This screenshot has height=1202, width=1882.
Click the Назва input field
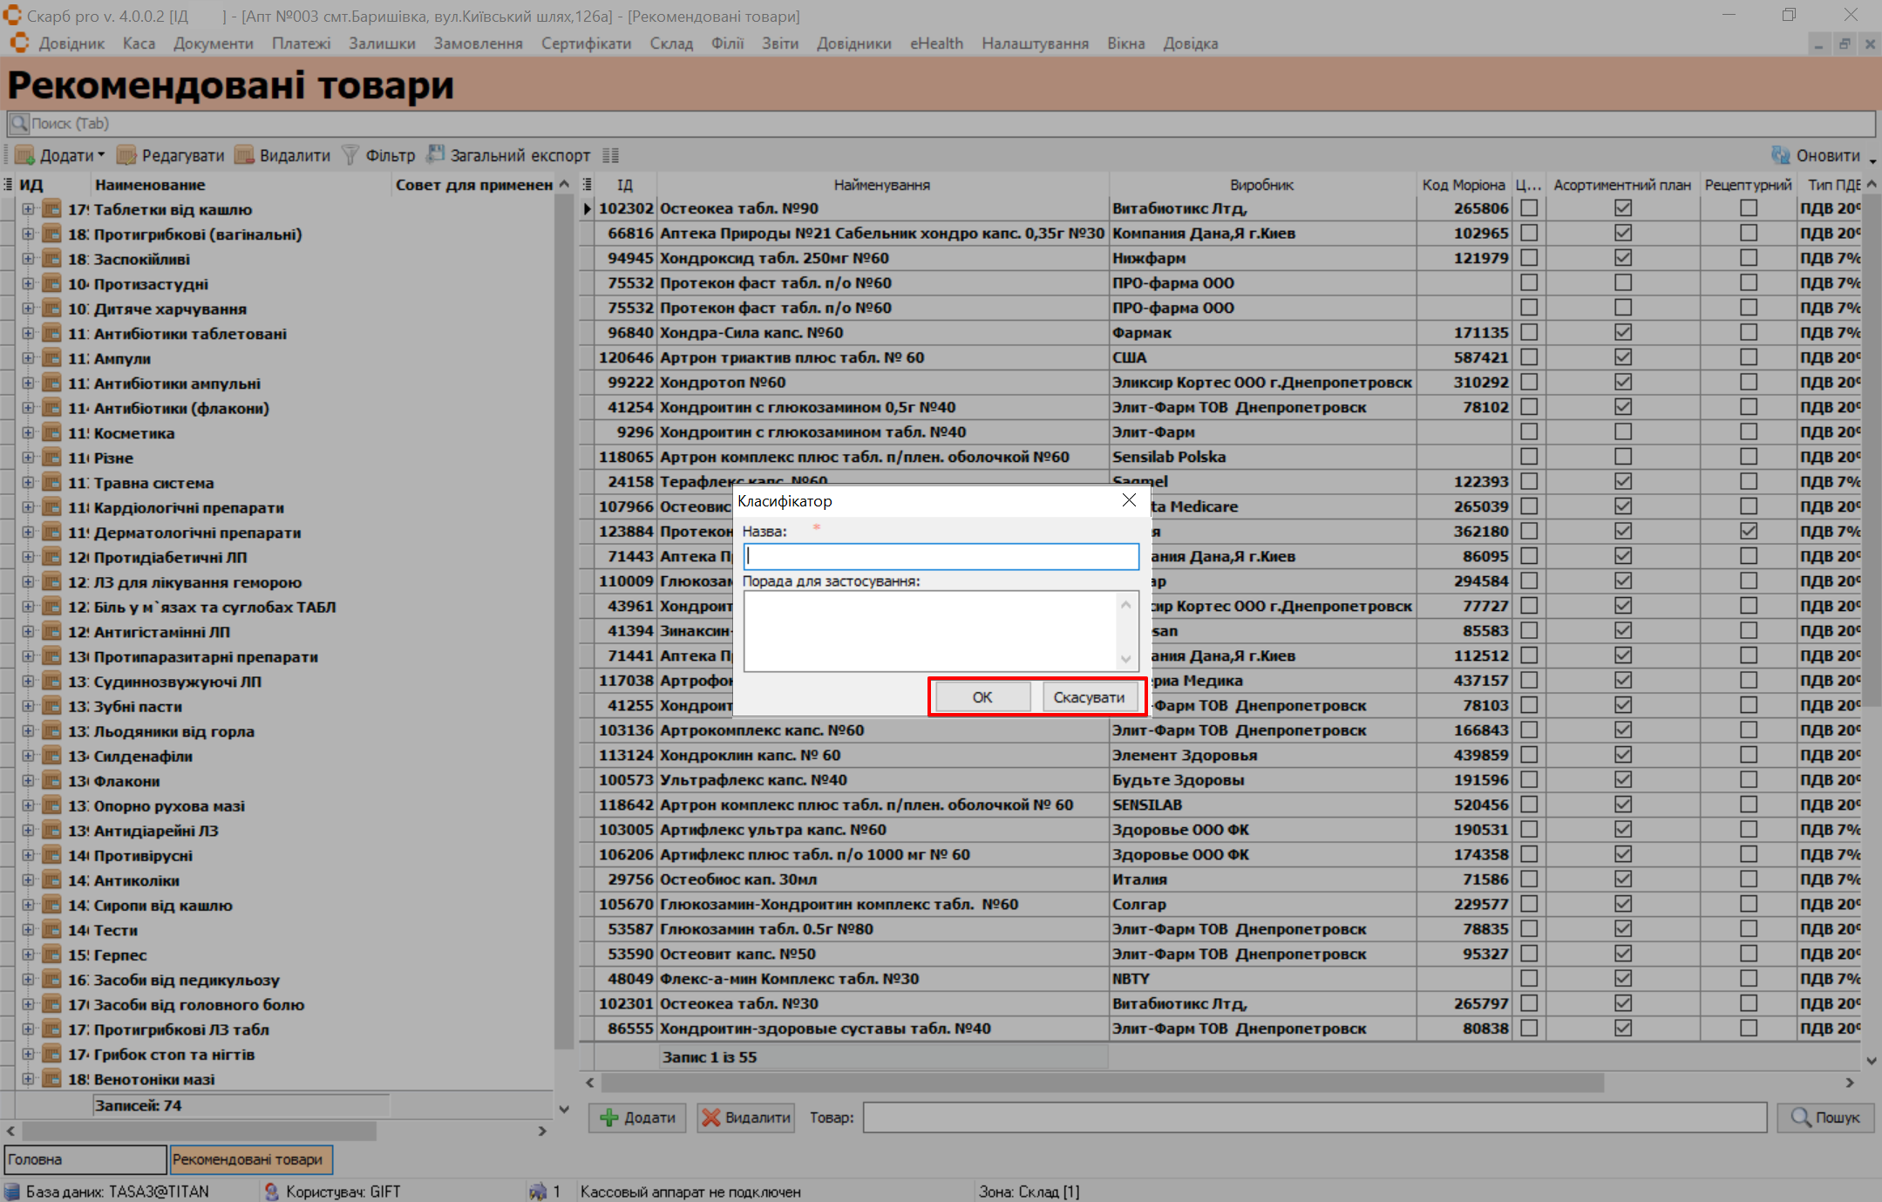941,556
